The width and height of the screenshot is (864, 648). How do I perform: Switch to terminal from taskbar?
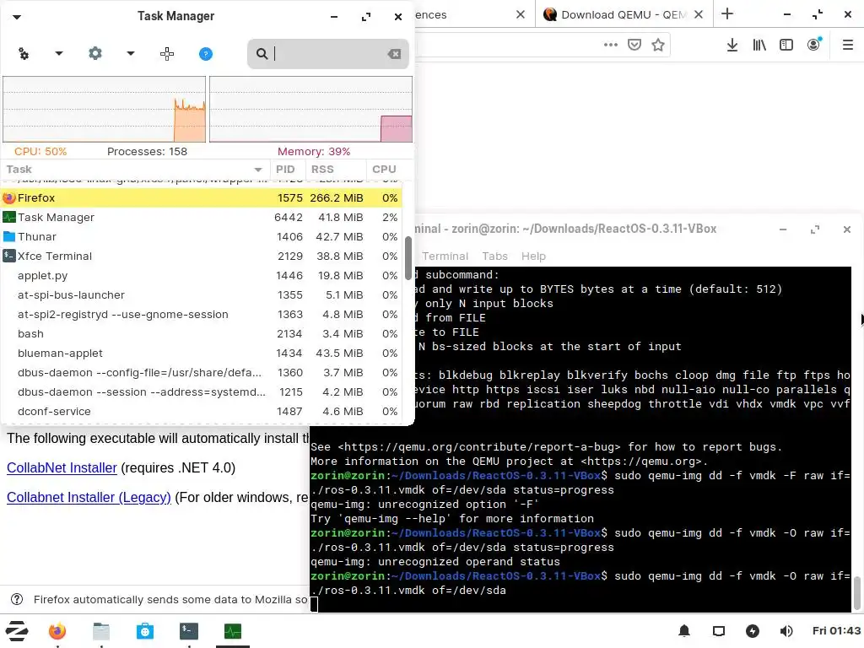pyautogui.click(x=189, y=631)
